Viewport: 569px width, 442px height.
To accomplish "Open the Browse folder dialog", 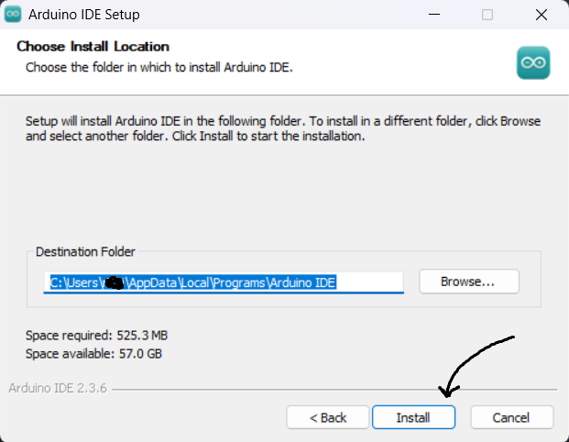I will tap(468, 282).
